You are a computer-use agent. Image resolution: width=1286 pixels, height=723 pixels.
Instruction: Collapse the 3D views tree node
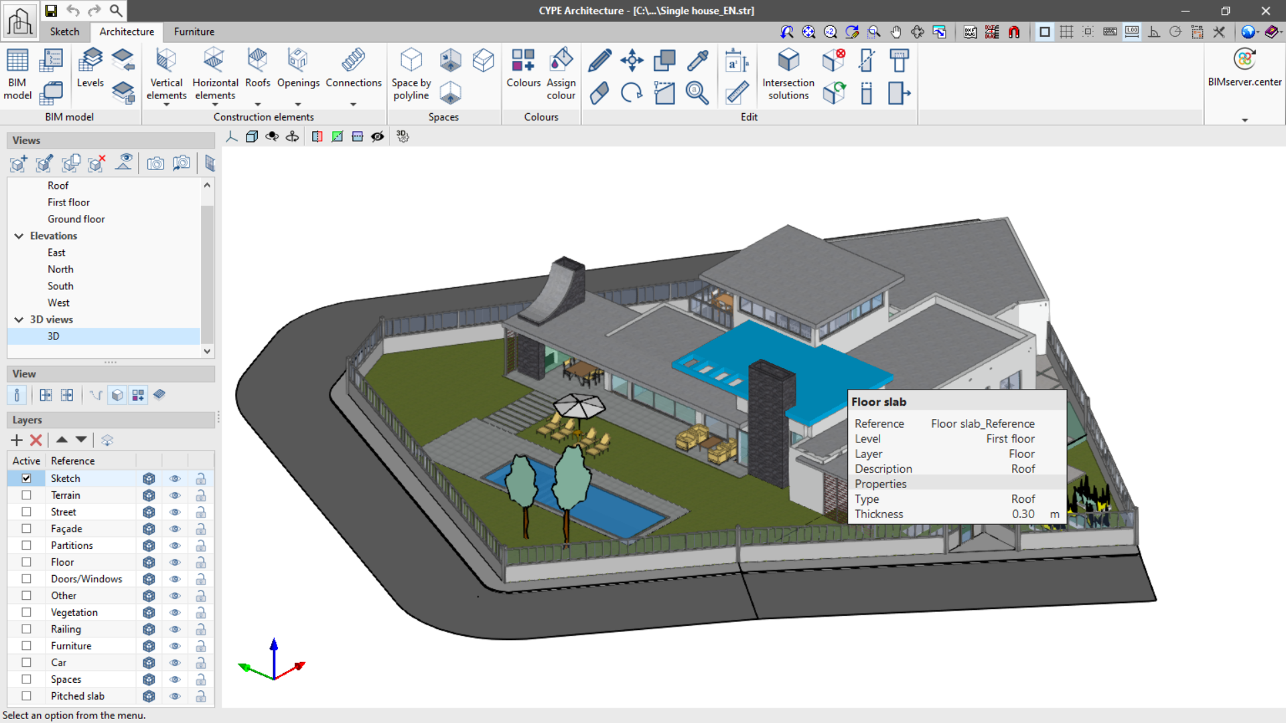coord(19,319)
